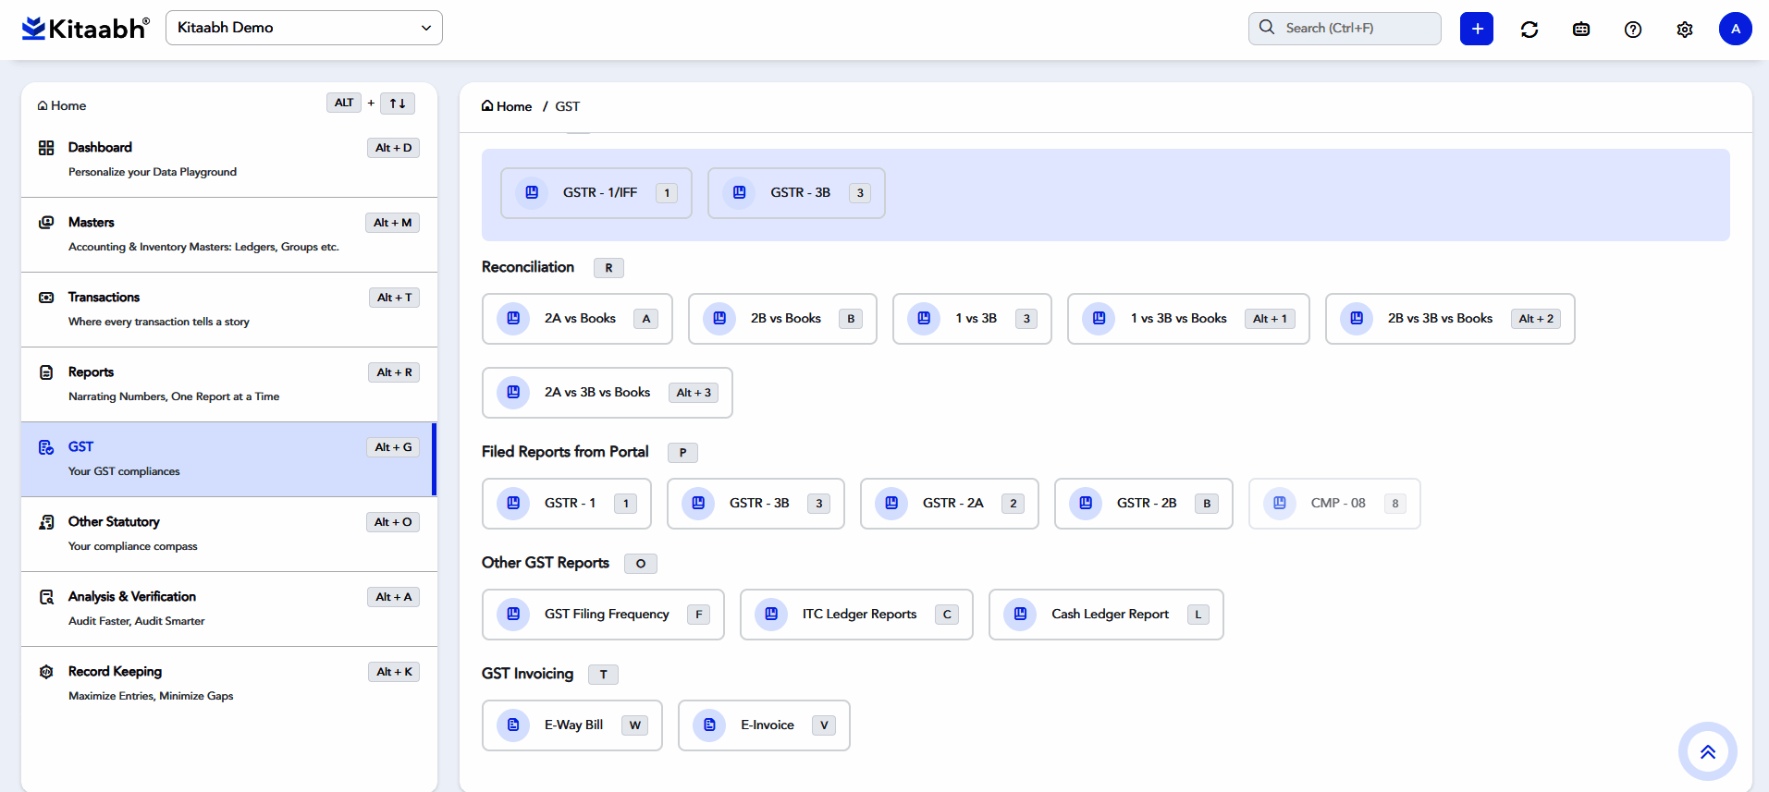This screenshot has height=792, width=1769.
Task: Select Transactions in the sidebar
Action: (x=104, y=298)
